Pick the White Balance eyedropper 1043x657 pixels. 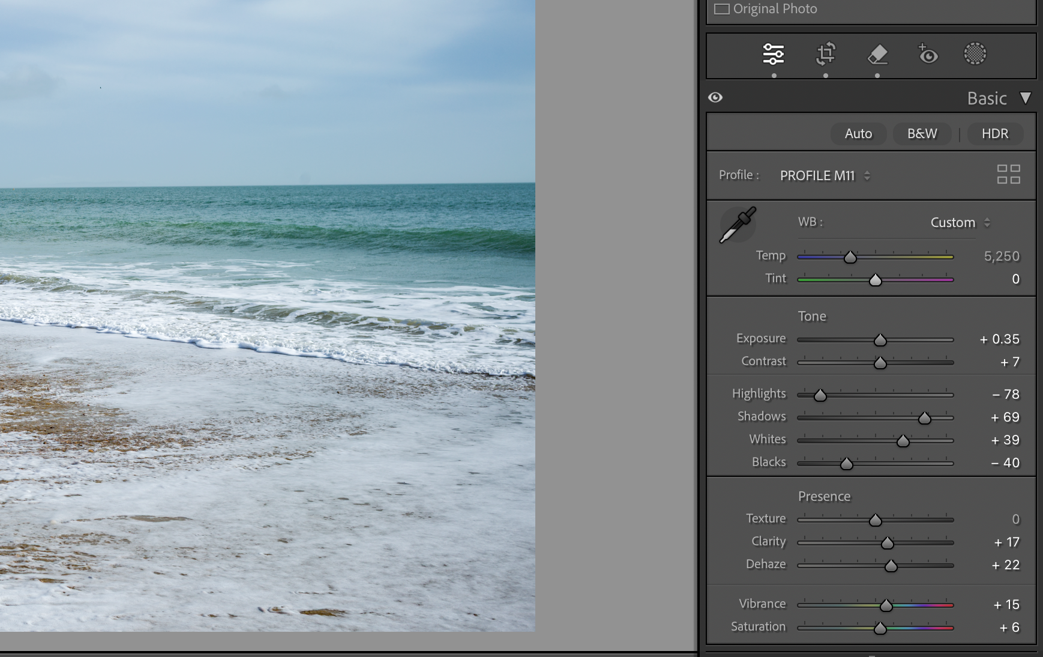click(738, 225)
